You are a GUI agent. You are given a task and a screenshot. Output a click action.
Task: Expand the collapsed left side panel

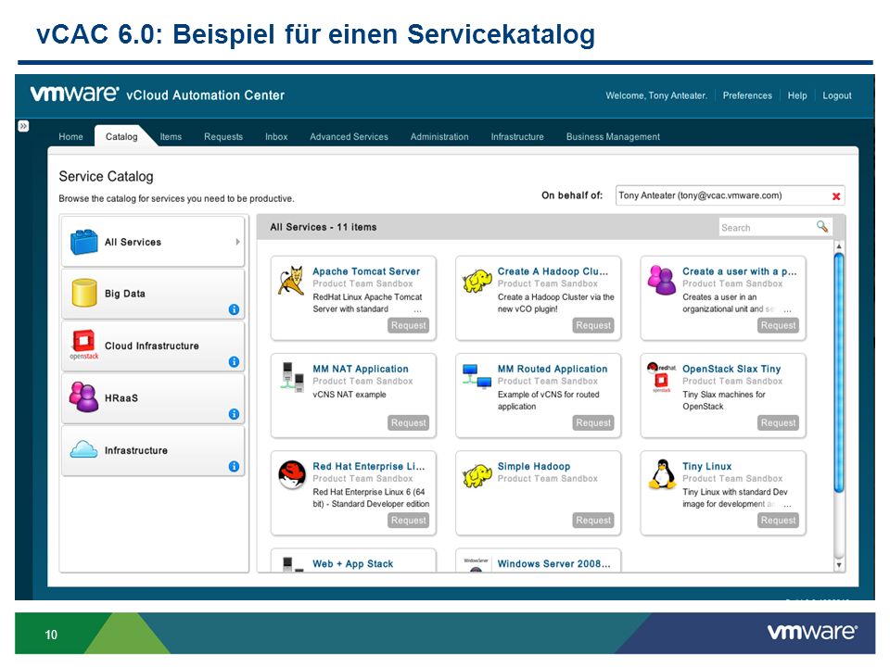pyautogui.click(x=23, y=126)
